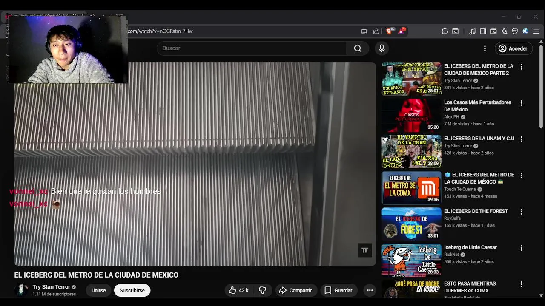Open Brave playlist music note icon
This screenshot has width=545, height=306.
point(472,31)
